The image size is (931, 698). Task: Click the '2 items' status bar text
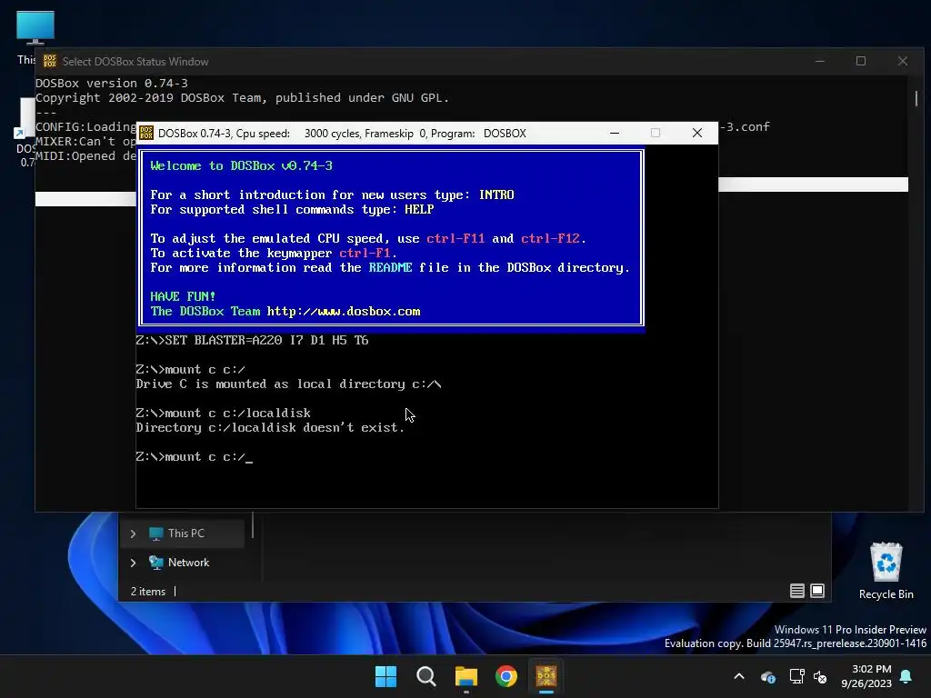(148, 592)
